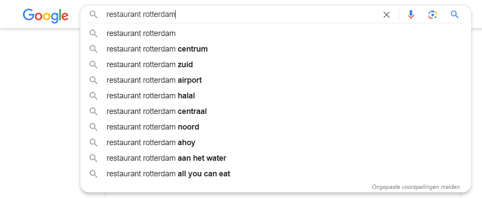Click into the search text field
Screen dimensions: 482x198
pos(261,15)
